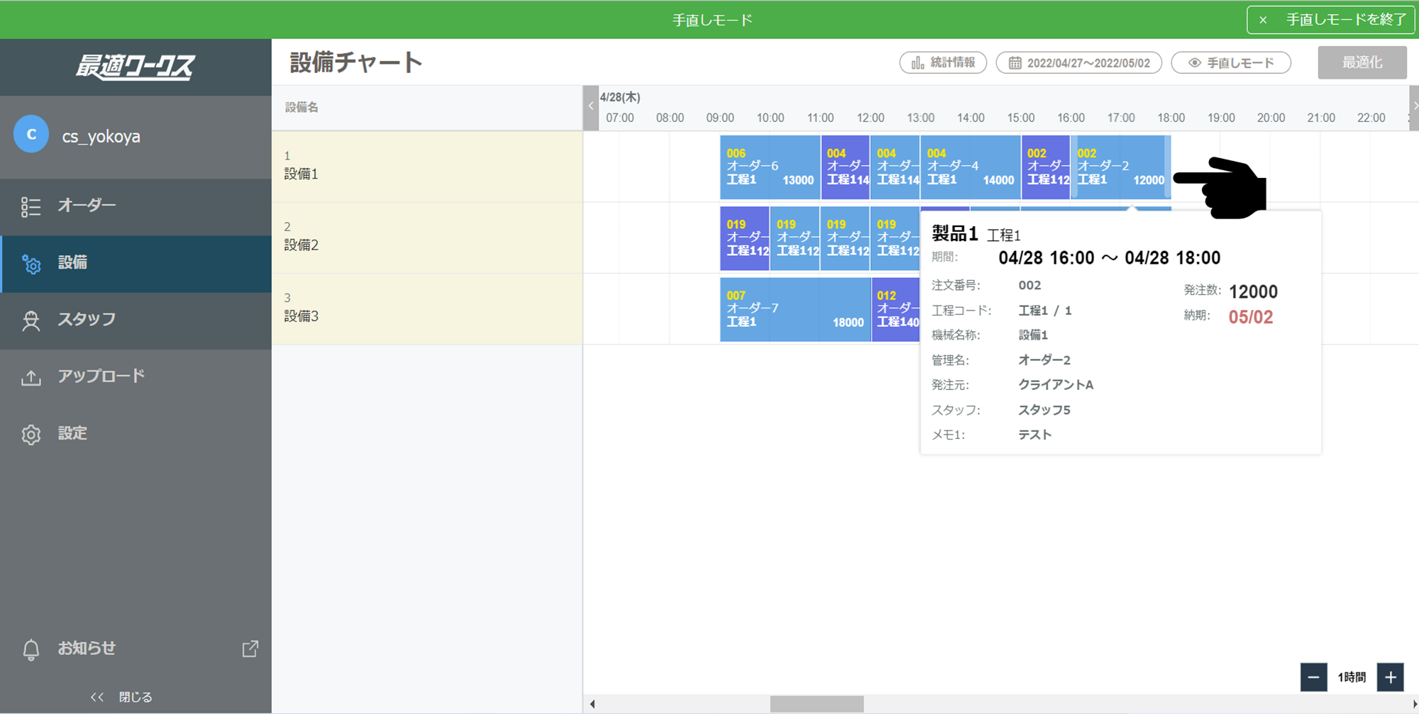Select first 019 task bar in 設備2
This screenshot has width=1419, height=714.
pyautogui.click(x=744, y=238)
